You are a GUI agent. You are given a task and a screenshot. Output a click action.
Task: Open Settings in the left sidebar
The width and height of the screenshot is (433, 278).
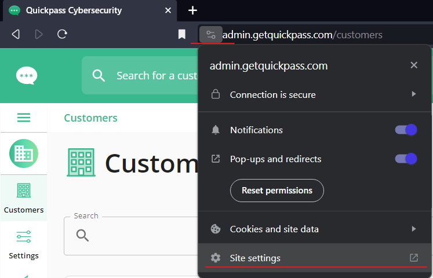point(24,244)
